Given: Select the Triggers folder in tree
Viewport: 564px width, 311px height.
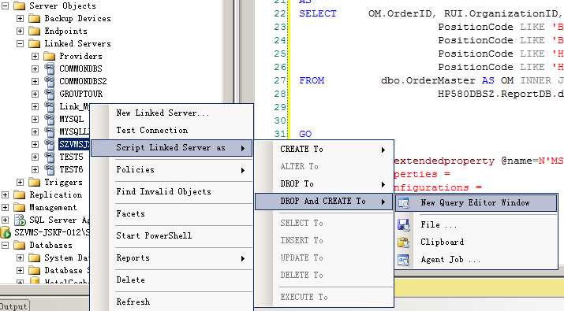Looking at the screenshot, I should click(63, 182).
